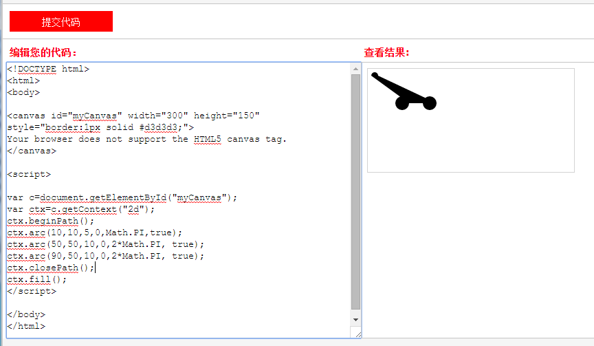Click the 查看结果 heading label
The width and height of the screenshot is (594, 346).
tap(386, 52)
